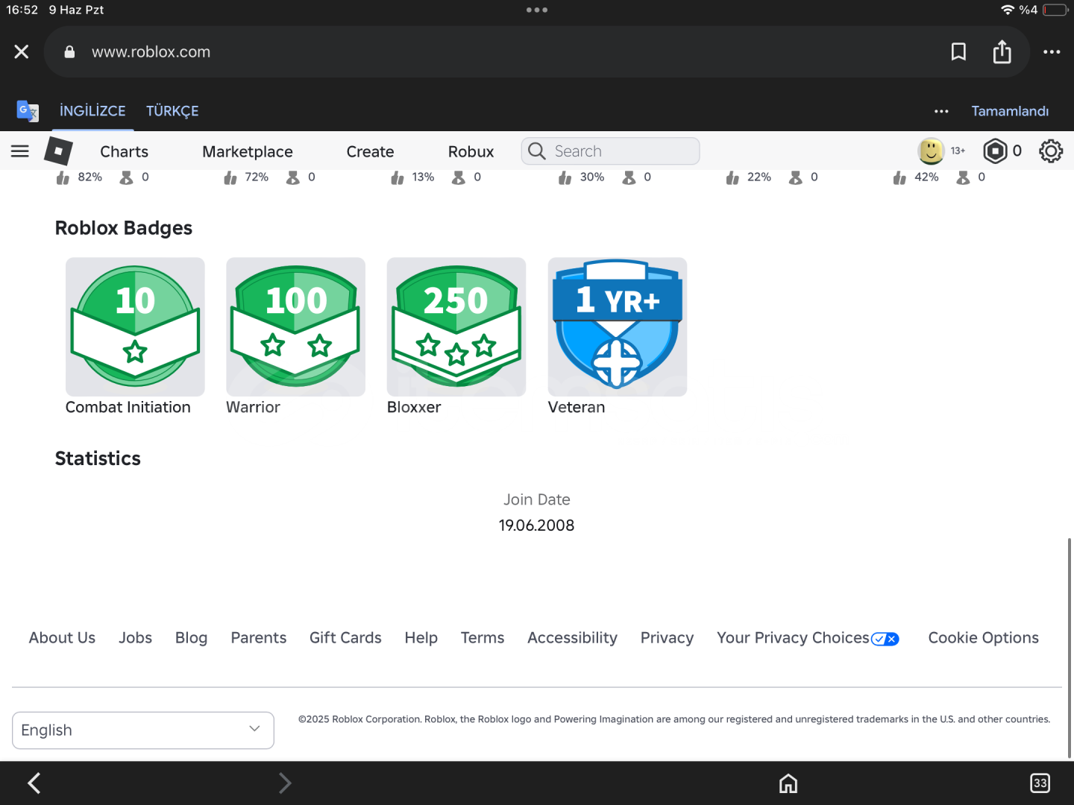The image size is (1074, 805).
Task: Open the Help footer link
Action: pyautogui.click(x=421, y=638)
